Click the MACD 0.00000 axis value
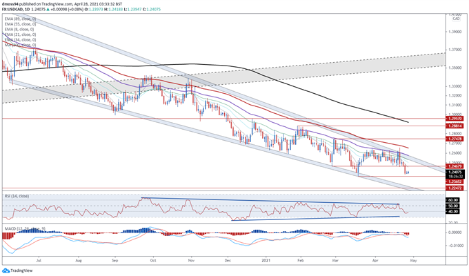Image resolution: width=469 pixels, height=276 pixels. click(455, 233)
